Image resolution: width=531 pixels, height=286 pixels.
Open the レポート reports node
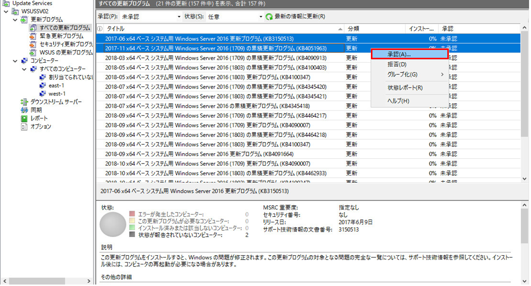(23, 119)
